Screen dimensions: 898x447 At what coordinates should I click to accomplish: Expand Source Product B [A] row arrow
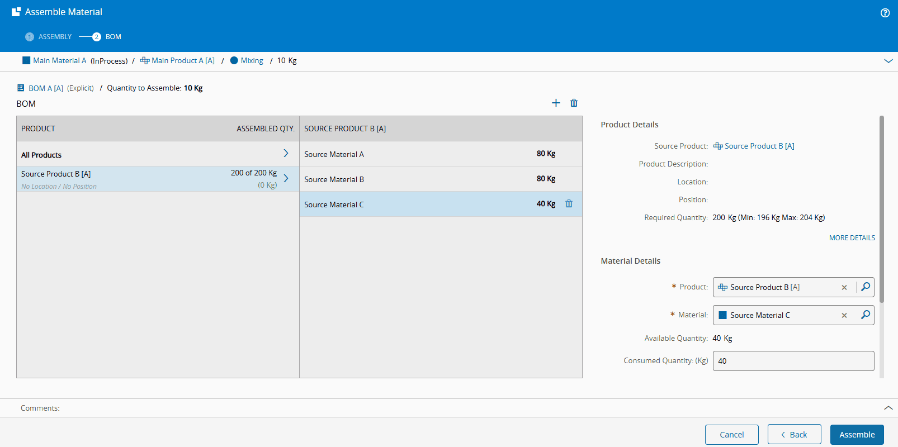point(286,178)
